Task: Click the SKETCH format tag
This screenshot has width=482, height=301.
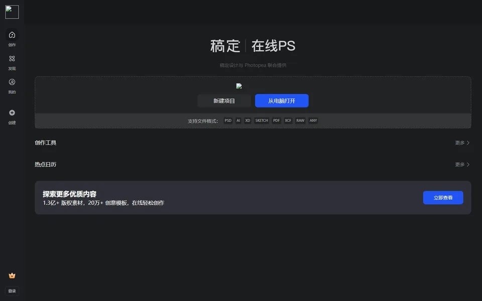Action: (262, 121)
